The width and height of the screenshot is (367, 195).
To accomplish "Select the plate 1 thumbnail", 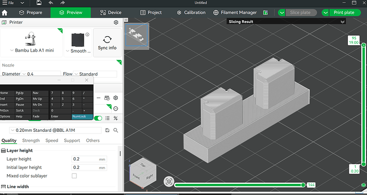I will 137,35.
